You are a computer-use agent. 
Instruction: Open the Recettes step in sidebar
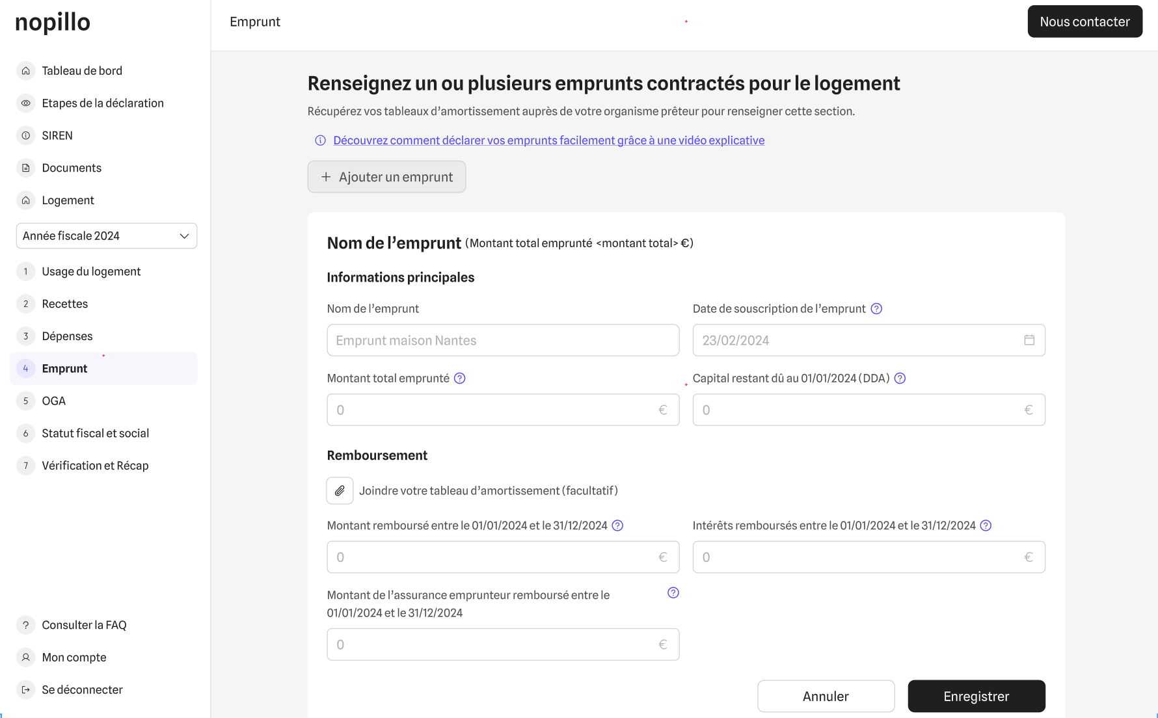click(65, 304)
